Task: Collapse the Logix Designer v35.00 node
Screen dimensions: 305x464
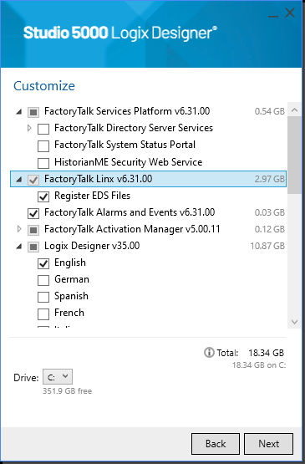Action: 19,246
